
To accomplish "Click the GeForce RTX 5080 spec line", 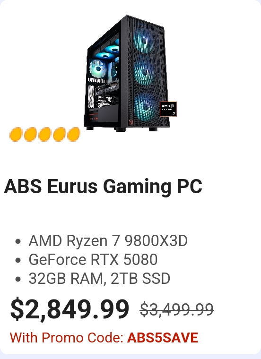I will (x=93, y=260).
